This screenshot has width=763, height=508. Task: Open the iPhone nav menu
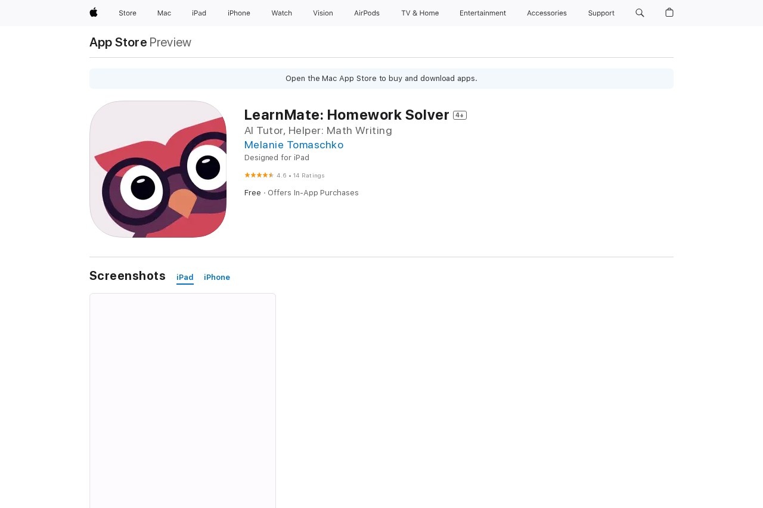239,13
